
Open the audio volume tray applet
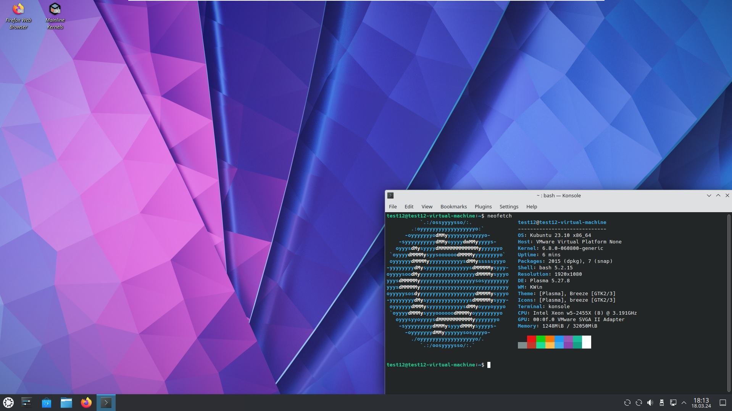650,403
